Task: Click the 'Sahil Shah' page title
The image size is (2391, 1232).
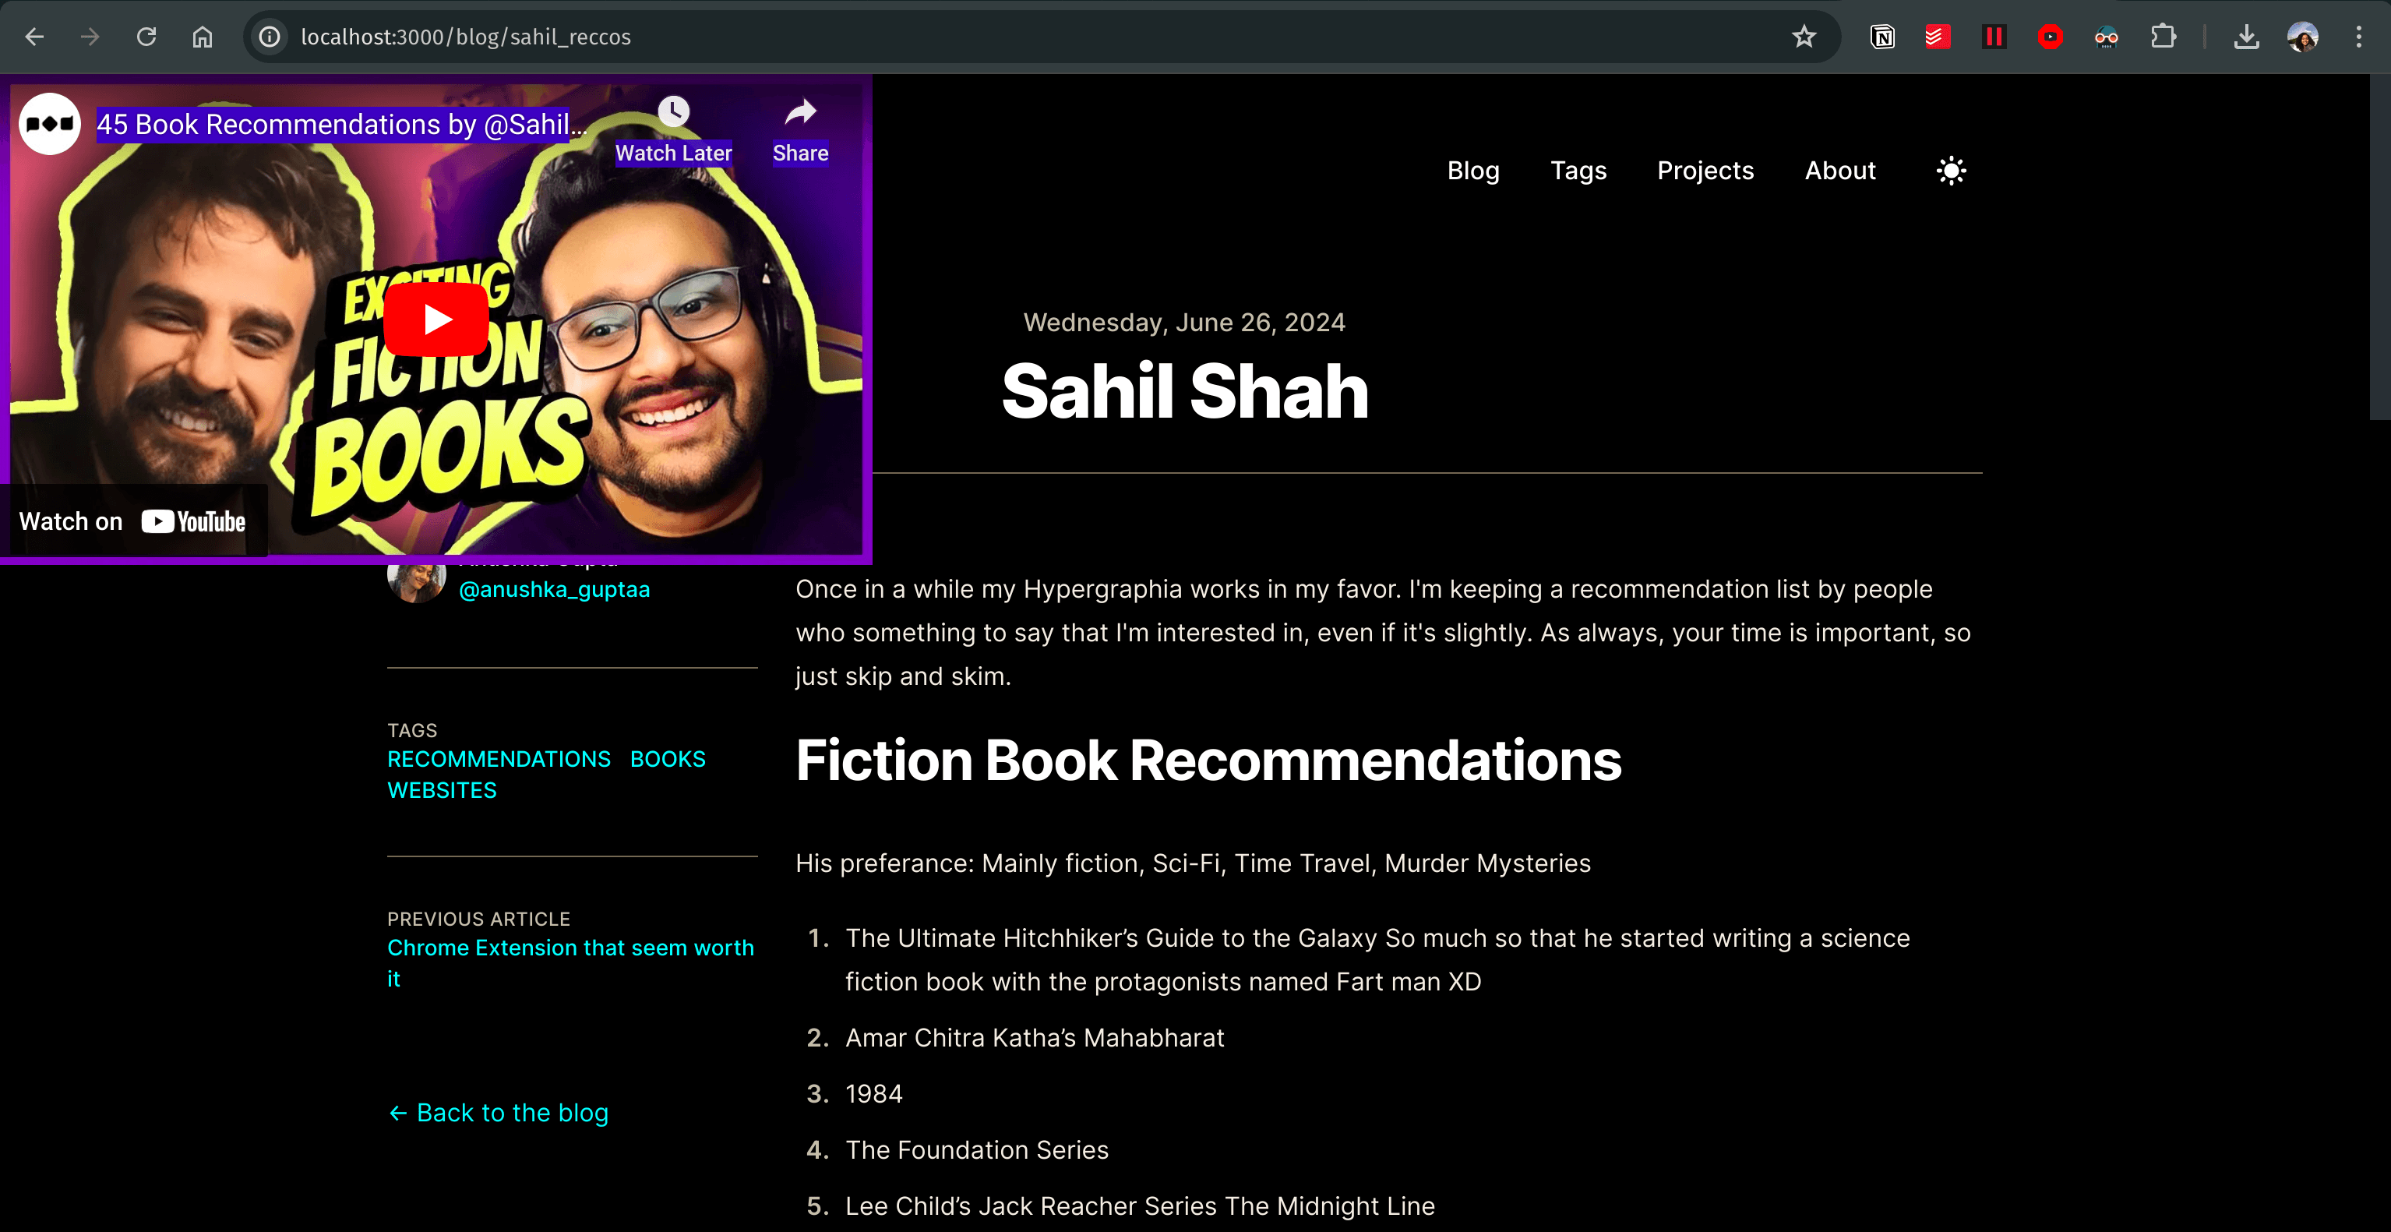Action: (x=1184, y=392)
